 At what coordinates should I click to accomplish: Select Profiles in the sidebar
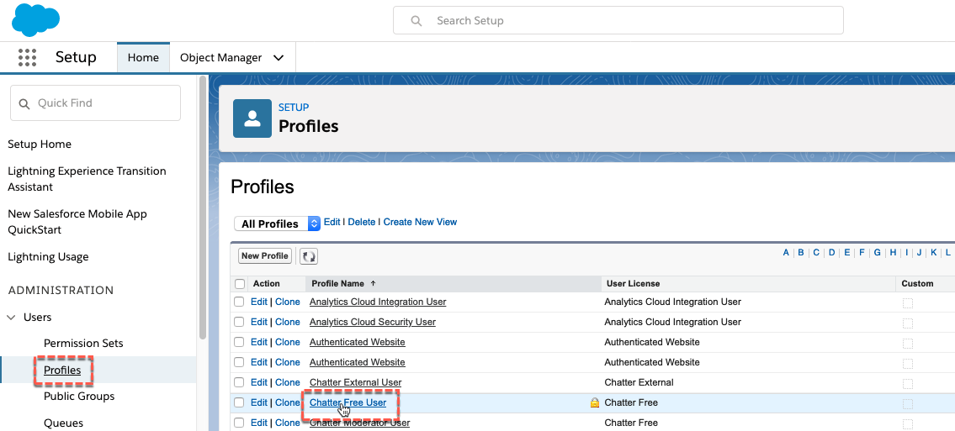click(x=62, y=371)
